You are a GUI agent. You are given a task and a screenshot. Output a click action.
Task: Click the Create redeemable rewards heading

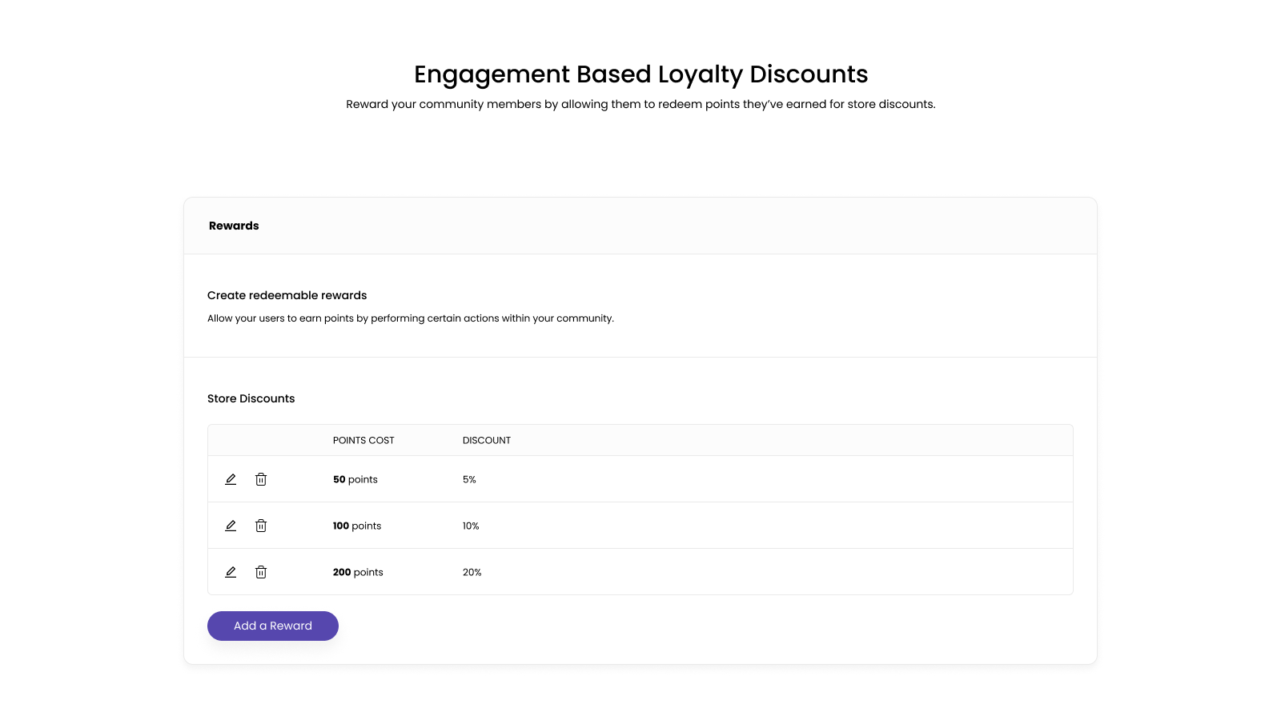[x=287, y=295]
